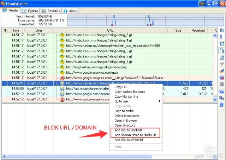Select Load to cache menu entry
226x160 pixels.
pos(124,111)
